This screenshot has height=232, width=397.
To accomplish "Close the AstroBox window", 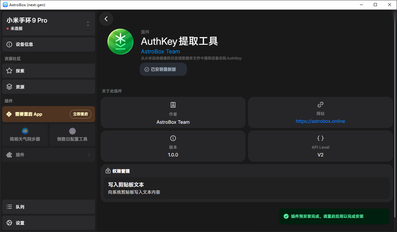I will [x=390, y=5].
